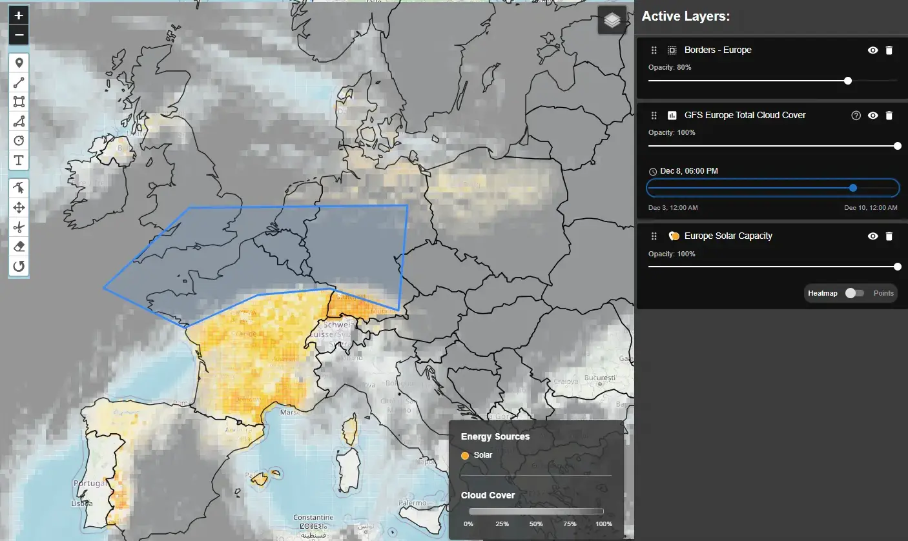The height and width of the screenshot is (541, 908).
Task: Select the Draw Polyline tool
Action: tap(19, 83)
